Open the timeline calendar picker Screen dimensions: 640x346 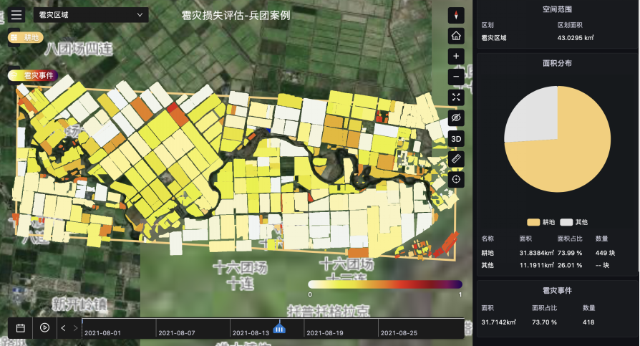click(x=21, y=327)
